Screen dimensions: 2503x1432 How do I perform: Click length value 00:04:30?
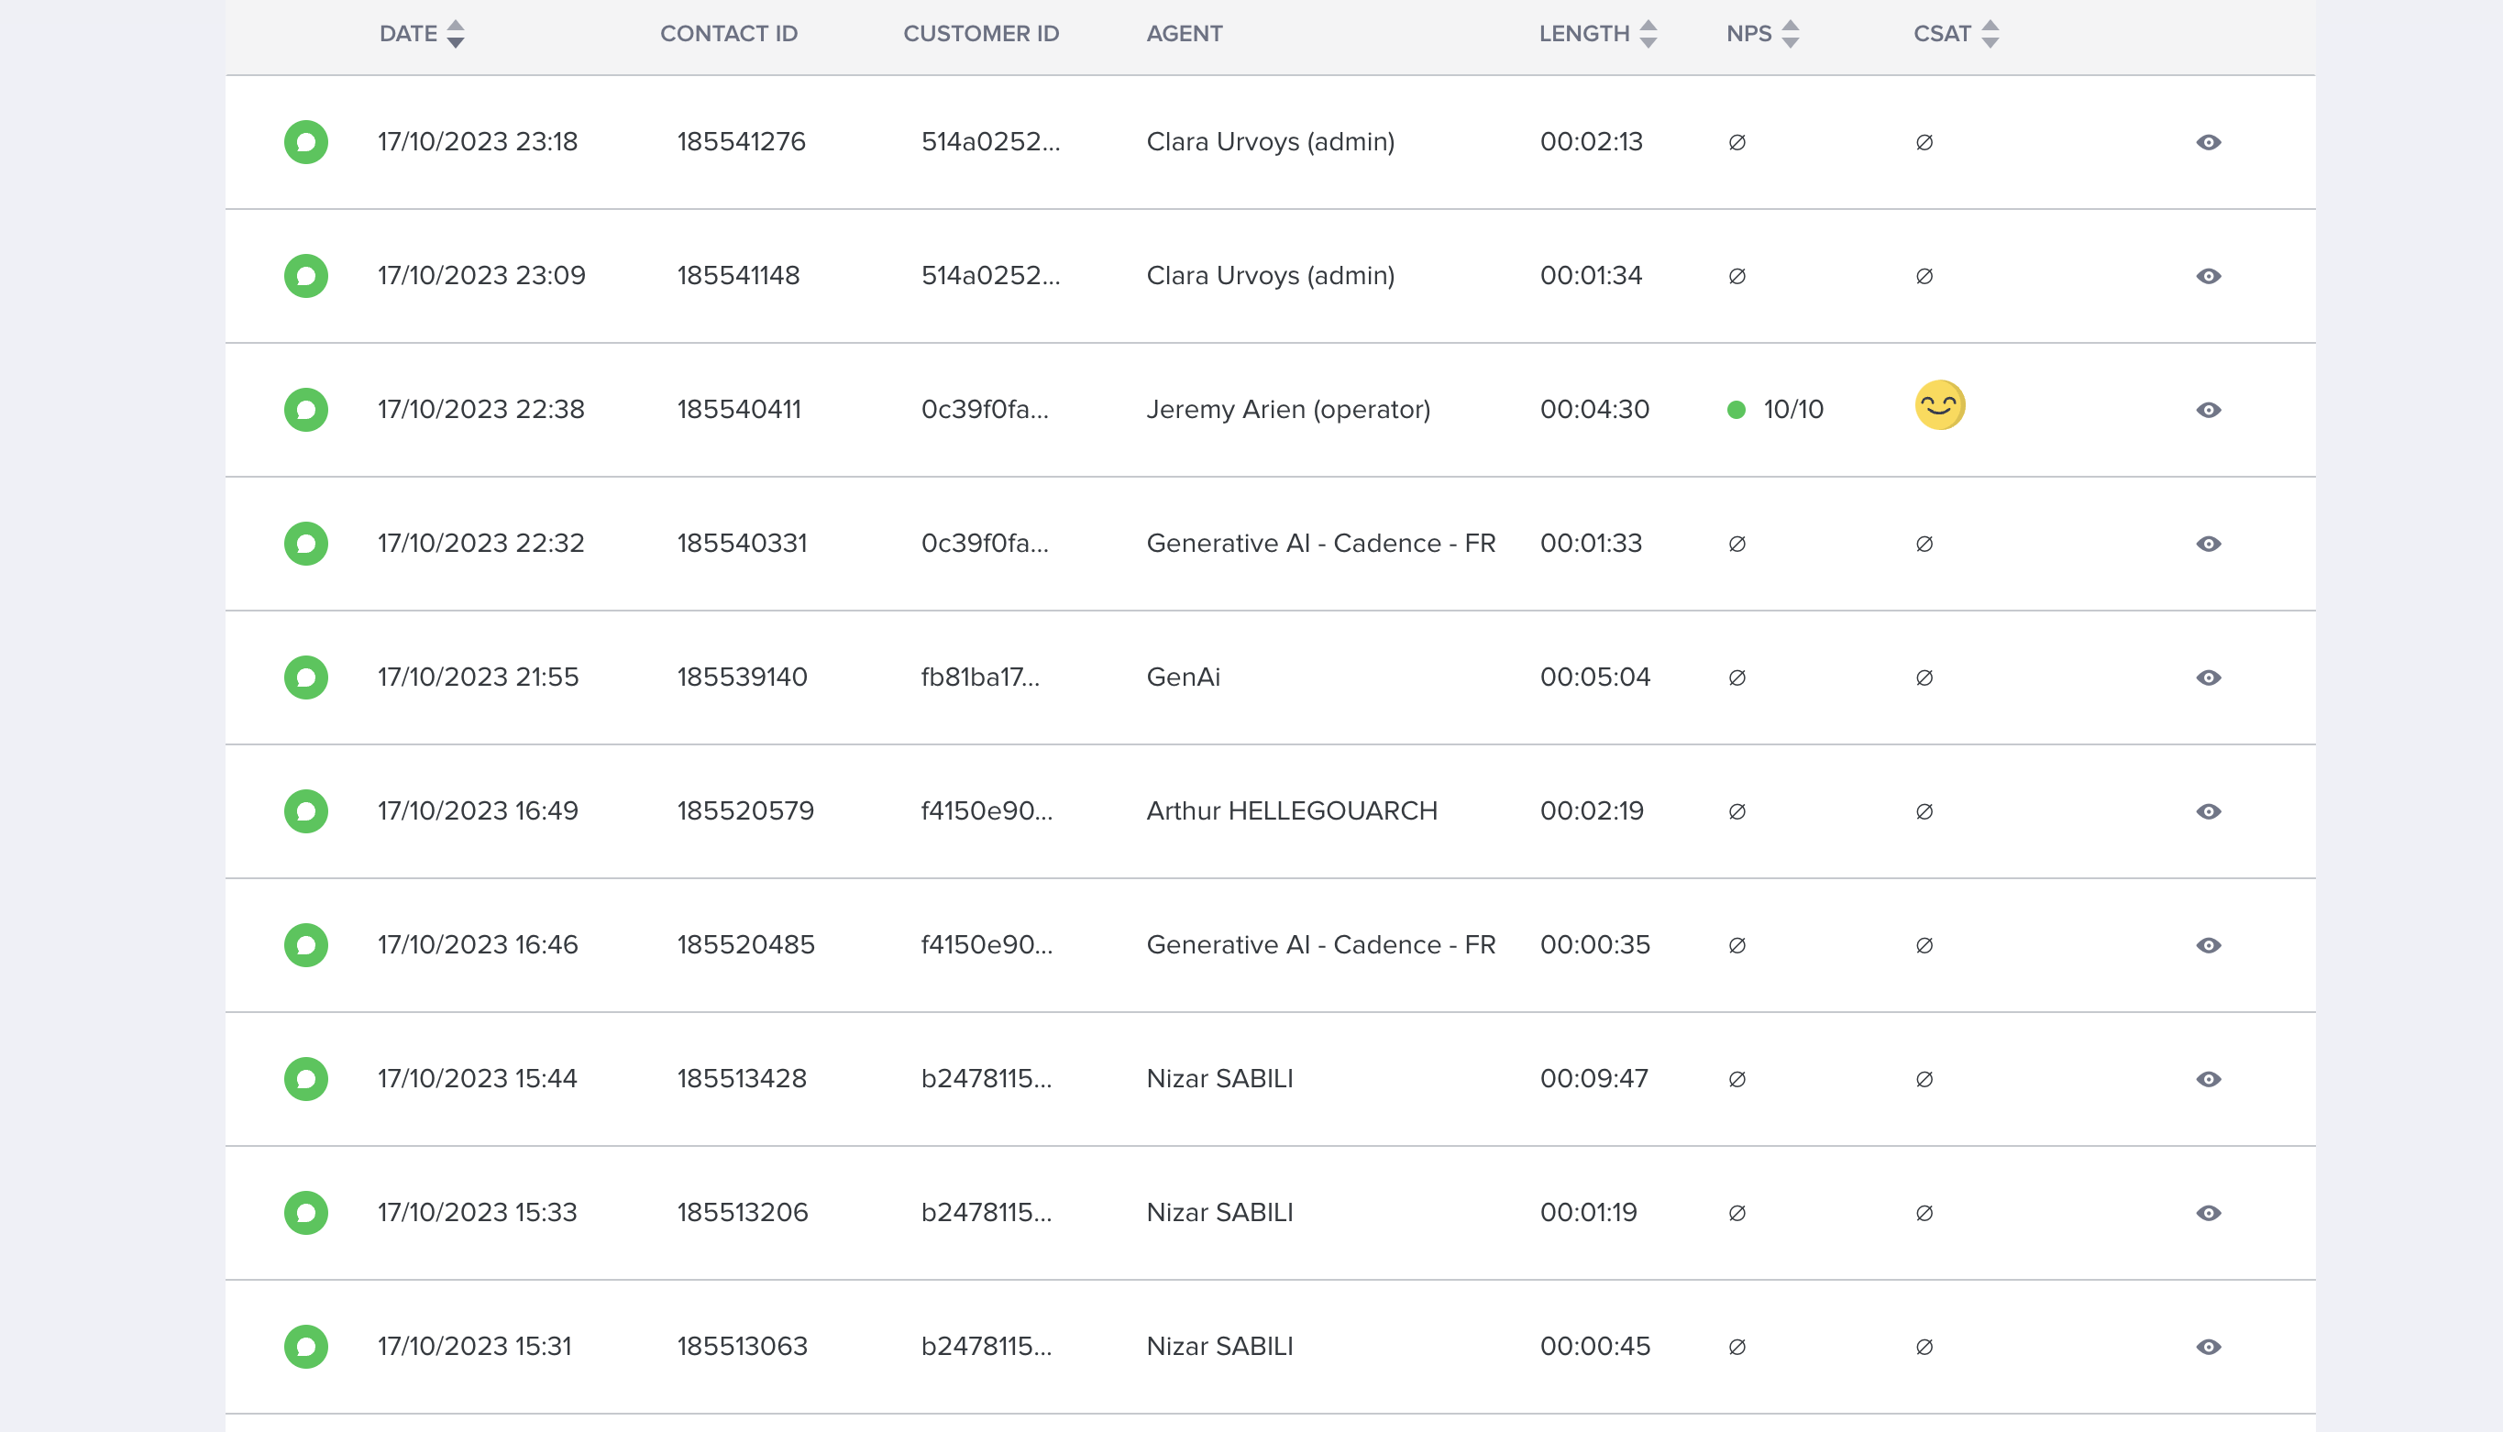tap(1594, 409)
